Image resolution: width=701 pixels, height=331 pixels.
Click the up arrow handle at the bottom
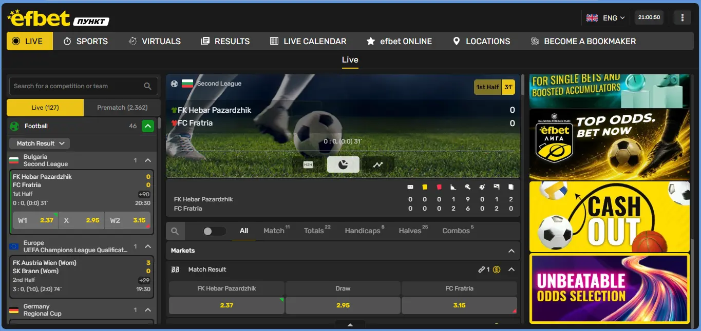pos(350,325)
